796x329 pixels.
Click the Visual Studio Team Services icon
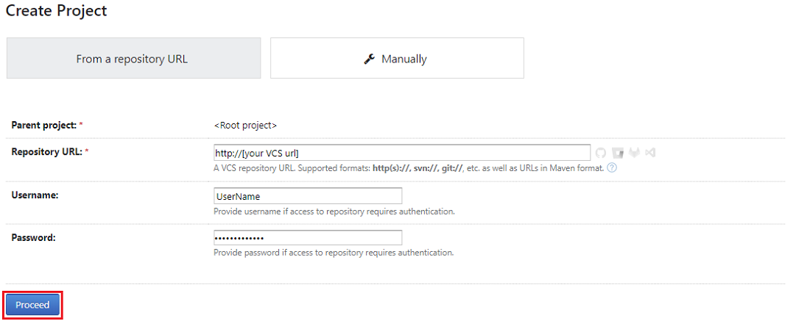(650, 152)
